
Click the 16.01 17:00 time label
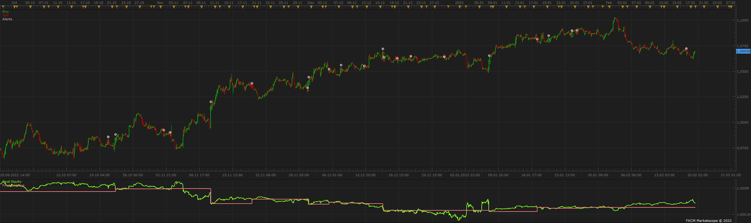[x=531, y=175]
